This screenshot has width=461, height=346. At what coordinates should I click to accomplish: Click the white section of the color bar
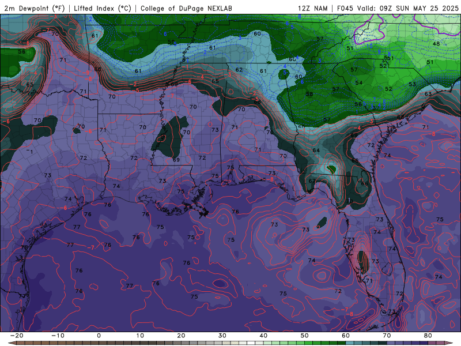pyautogui.click(x=251, y=343)
